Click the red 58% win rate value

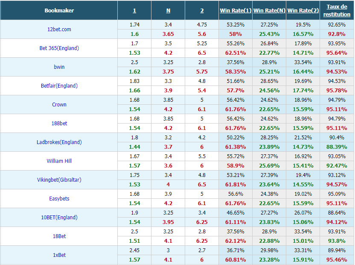point(236,34)
